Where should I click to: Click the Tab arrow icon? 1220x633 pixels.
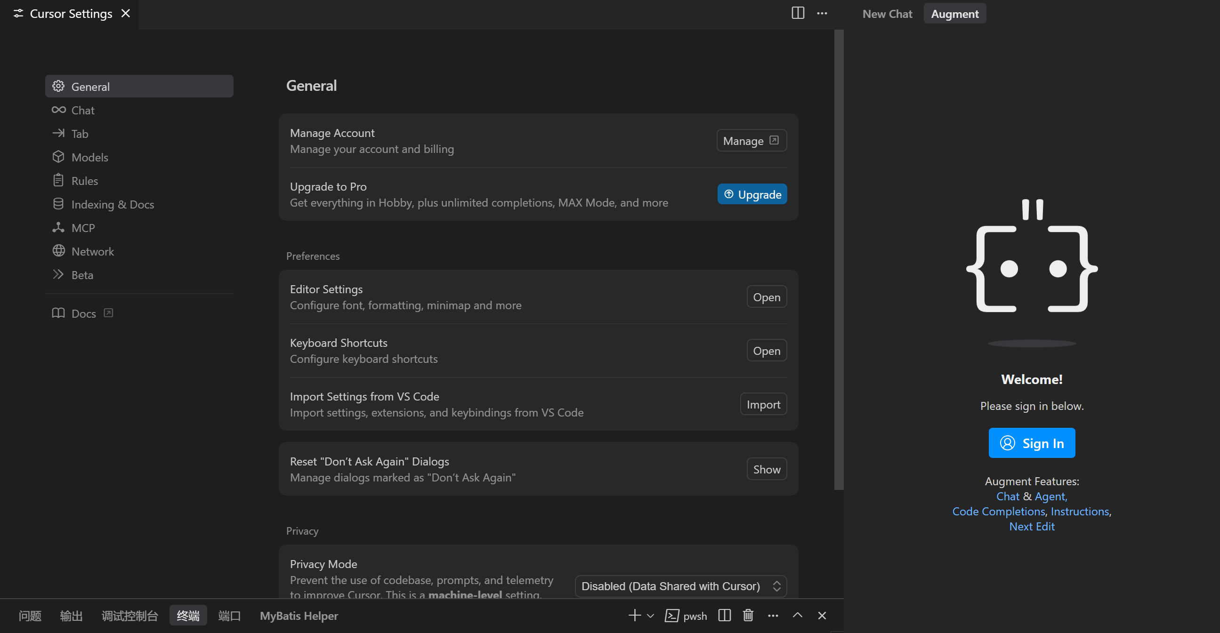[x=58, y=133]
